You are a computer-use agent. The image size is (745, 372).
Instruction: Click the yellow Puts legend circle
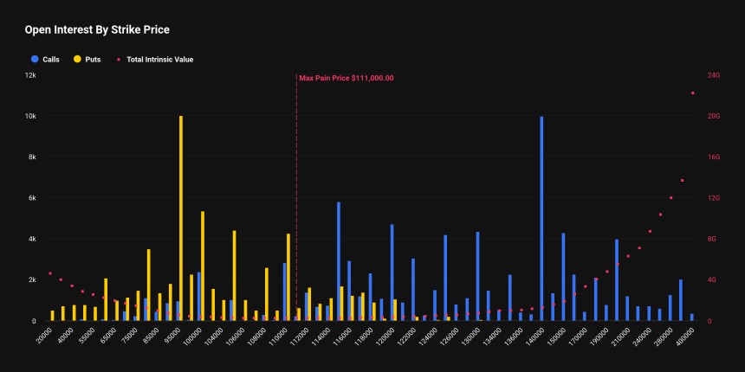(x=77, y=60)
